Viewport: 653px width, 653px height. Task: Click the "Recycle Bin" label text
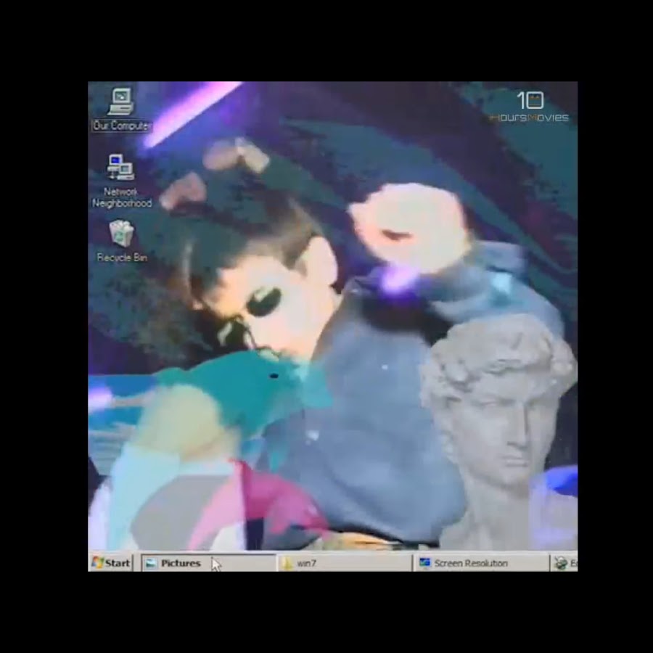(x=121, y=258)
